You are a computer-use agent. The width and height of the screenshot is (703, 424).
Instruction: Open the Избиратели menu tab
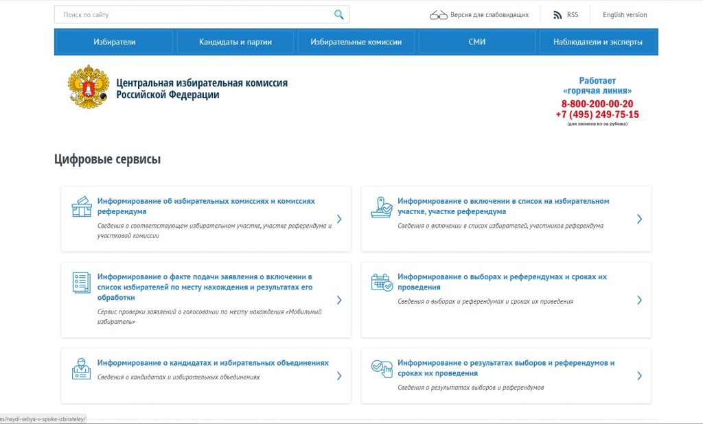[x=115, y=42]
